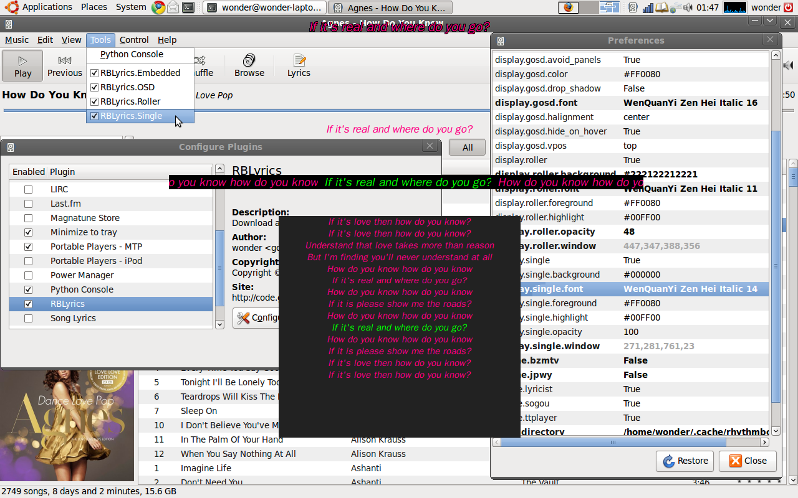Click the red power/session button
Viewport: 798px width, 498px height.
click(x=789, y=7)
